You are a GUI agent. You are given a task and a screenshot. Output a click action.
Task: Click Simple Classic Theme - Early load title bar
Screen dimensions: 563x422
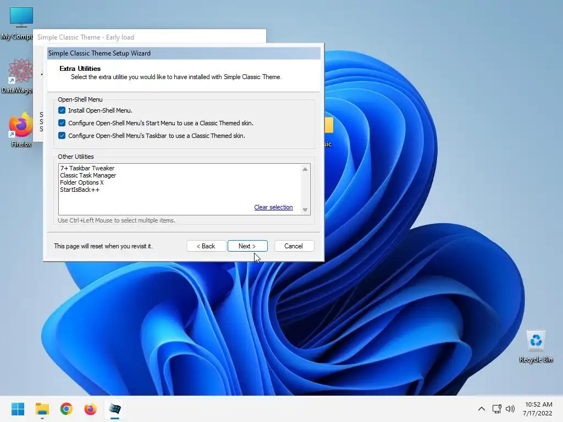[x=150, y=37]
